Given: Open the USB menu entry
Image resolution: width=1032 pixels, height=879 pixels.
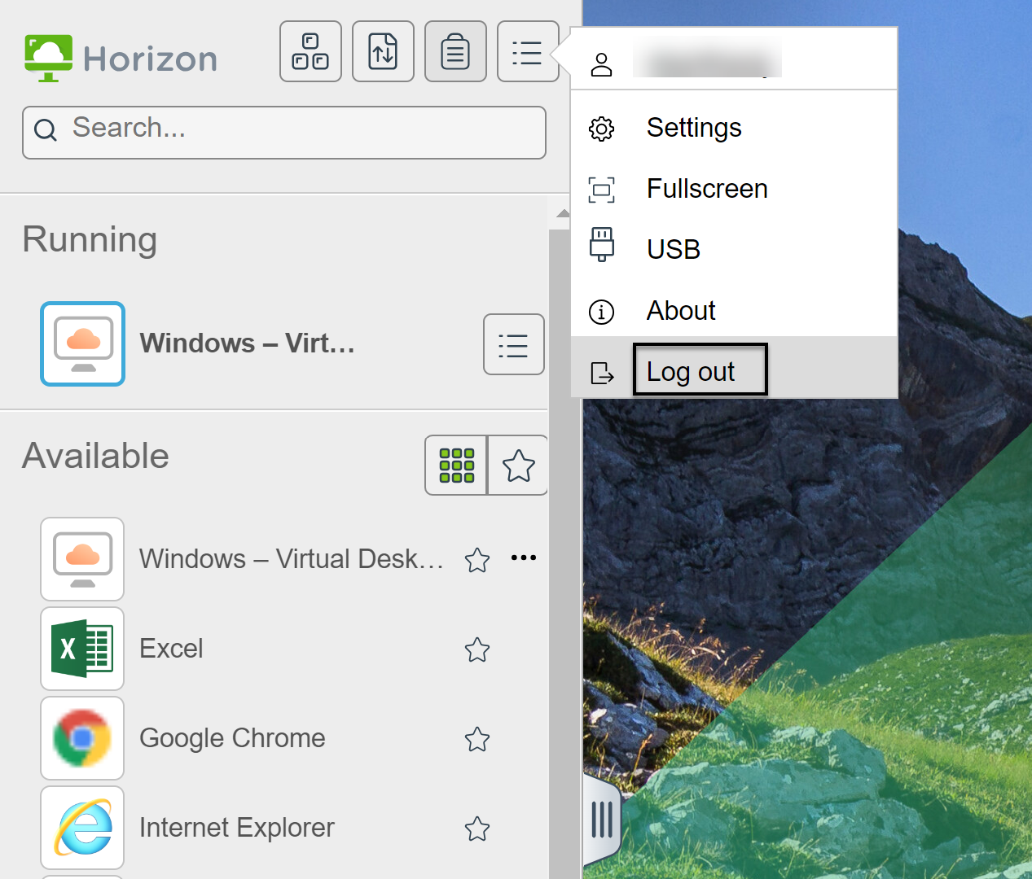Looking at the screenshot, I should (x=734, y=249).
